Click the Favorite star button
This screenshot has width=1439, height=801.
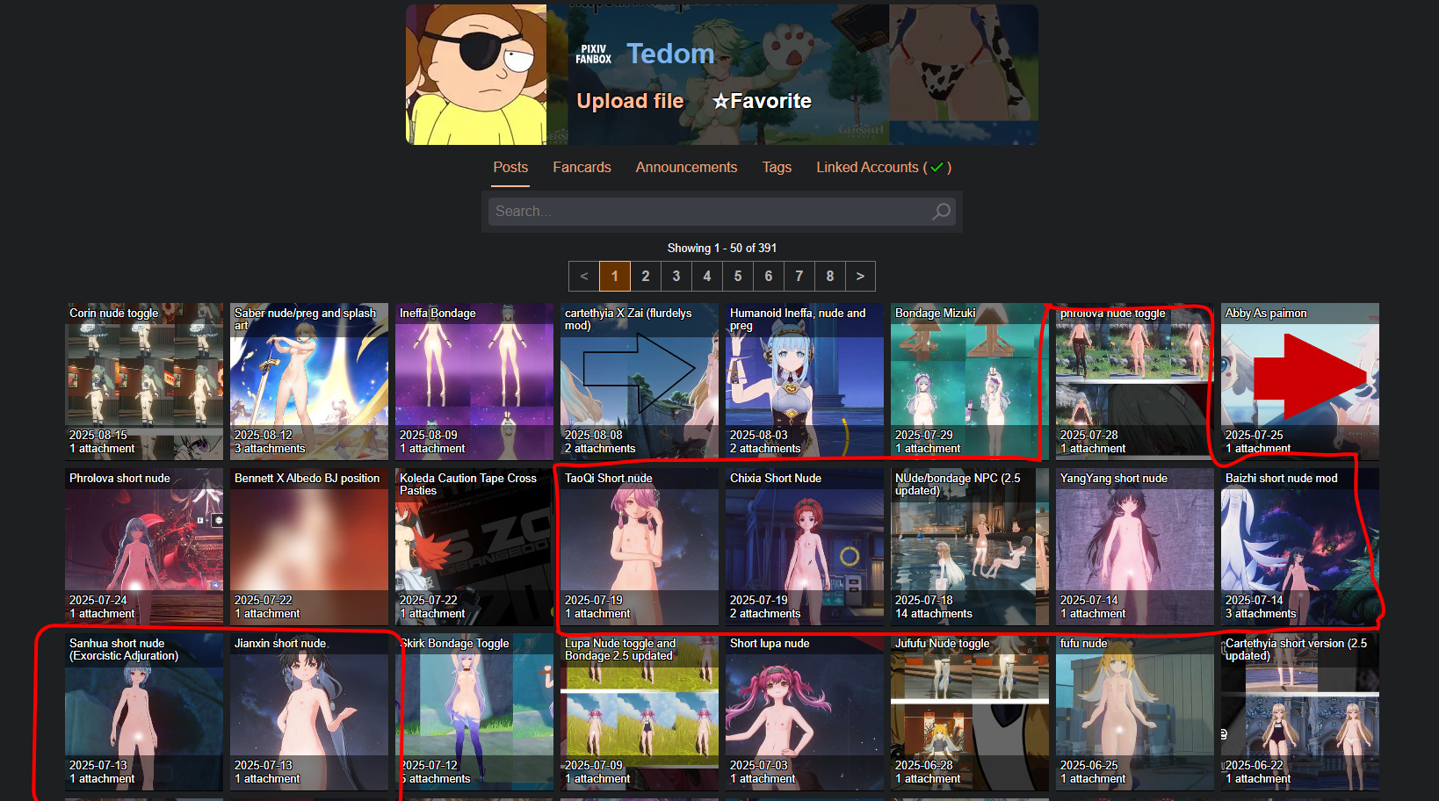(762, 101)
